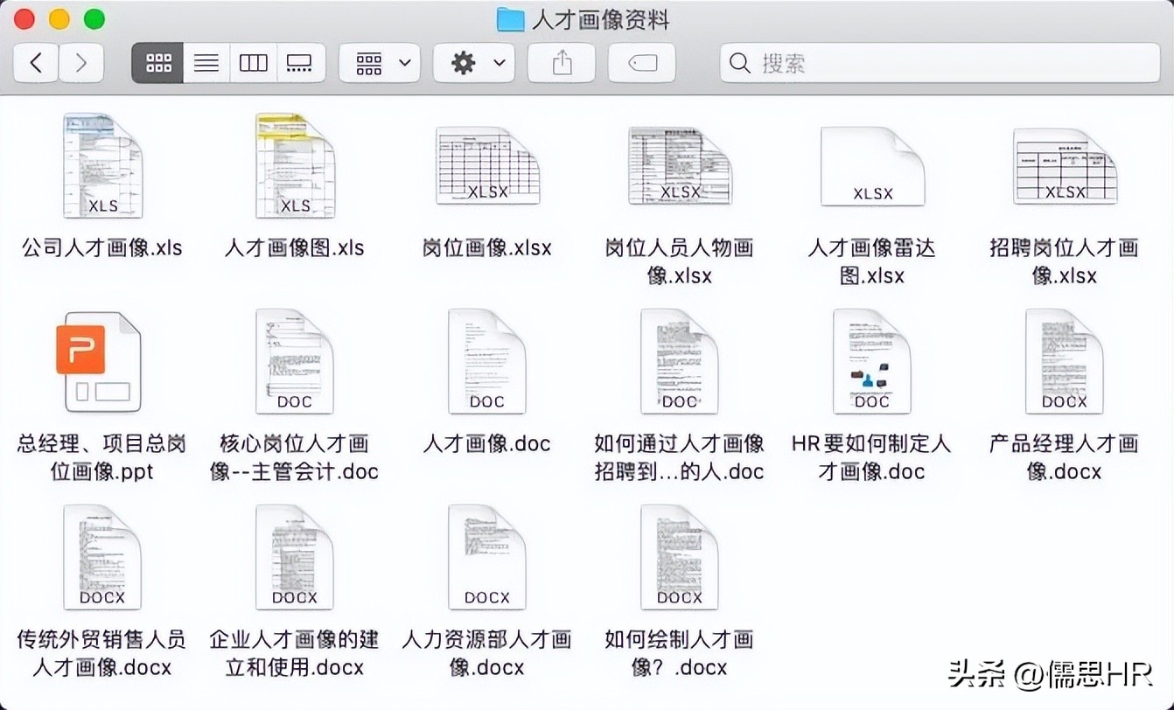Click the Tags icon in the toolbar
The width and height of the screenshot is (1174, 710).
coord(641,62)
